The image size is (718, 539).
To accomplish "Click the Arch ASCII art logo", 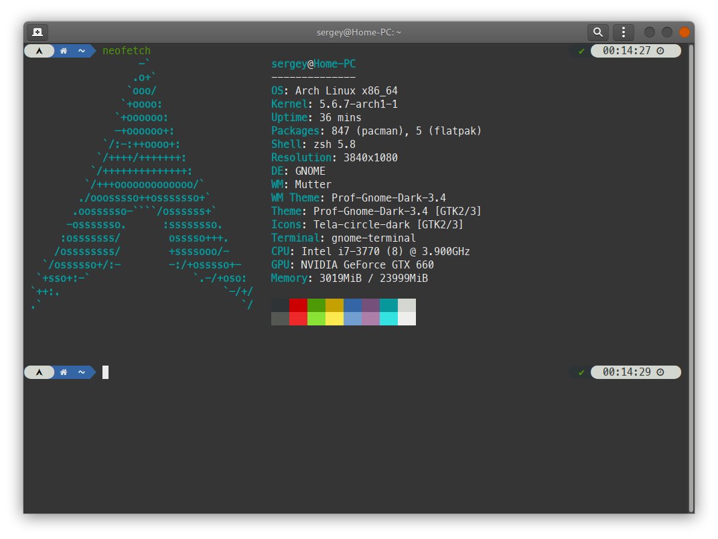I will point(142,185).
